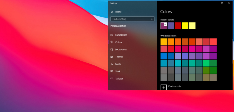
Task: Choose Yellow gold in Windows colors
Action: click(x=164, y=42)
